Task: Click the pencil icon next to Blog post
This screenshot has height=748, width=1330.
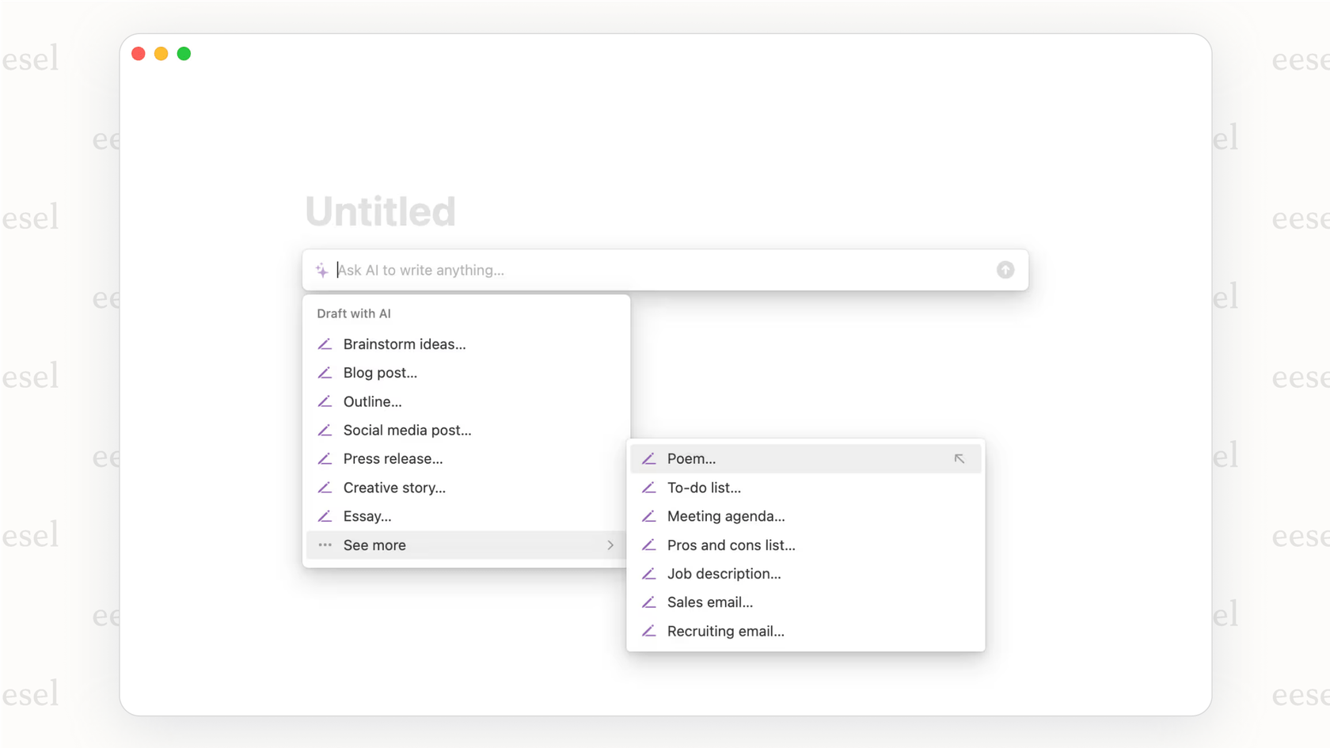Action: pyautogui.click(x=325, y=372)
